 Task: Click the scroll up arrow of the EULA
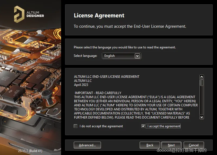202,77
